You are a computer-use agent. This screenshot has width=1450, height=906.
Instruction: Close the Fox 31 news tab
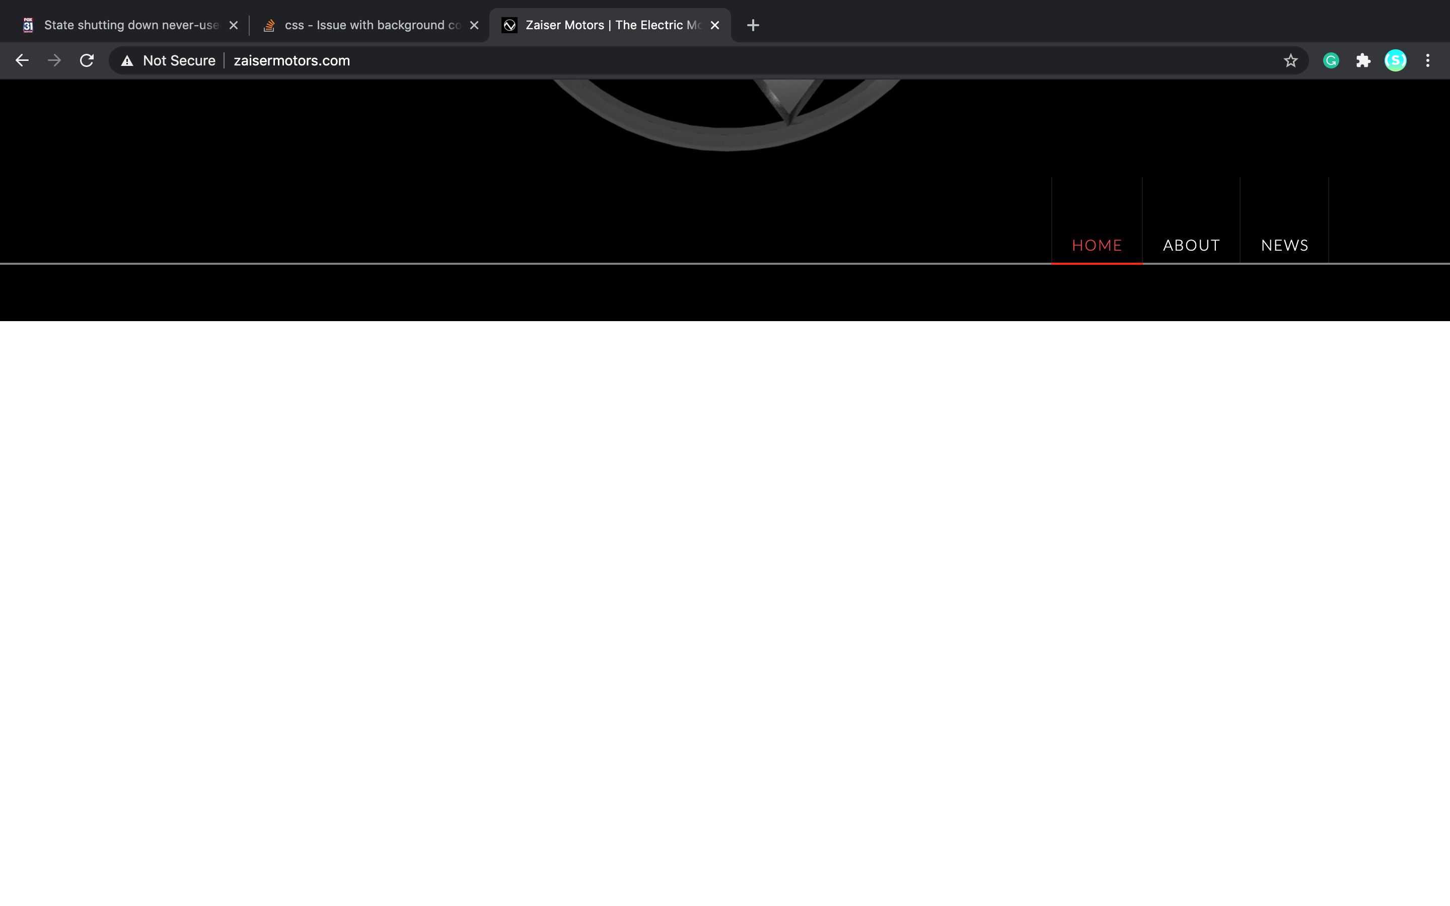point(234,25)
